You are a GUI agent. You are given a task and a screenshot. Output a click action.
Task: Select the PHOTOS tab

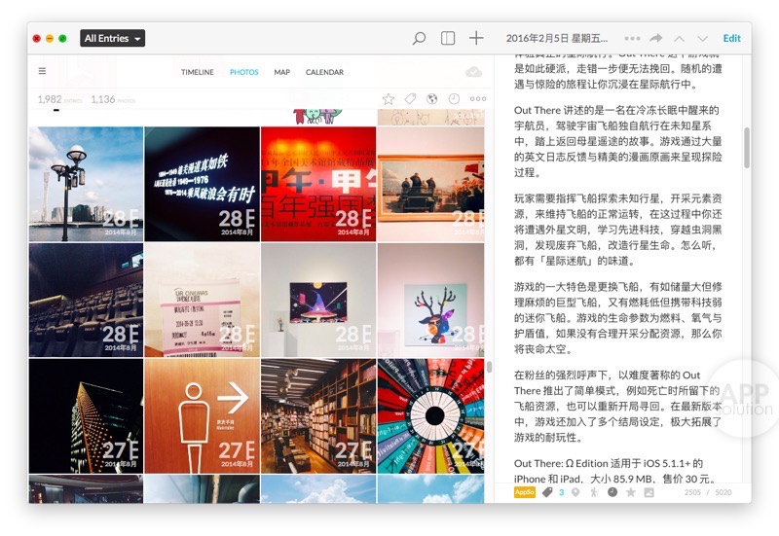(x=244, y=72)
